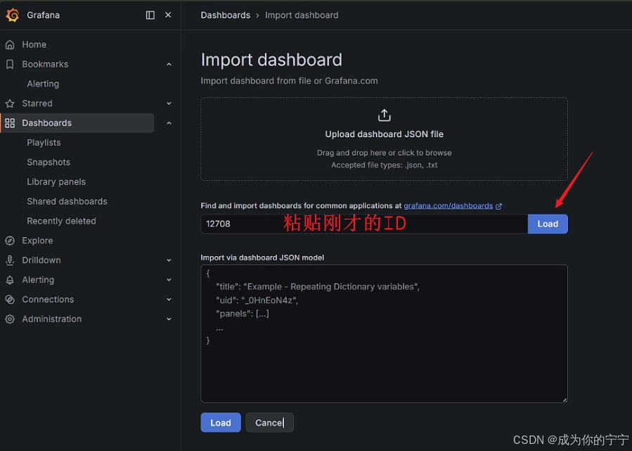
Task: Collapse the Dashboards section chevron
Action: click(x=169, y=123)
